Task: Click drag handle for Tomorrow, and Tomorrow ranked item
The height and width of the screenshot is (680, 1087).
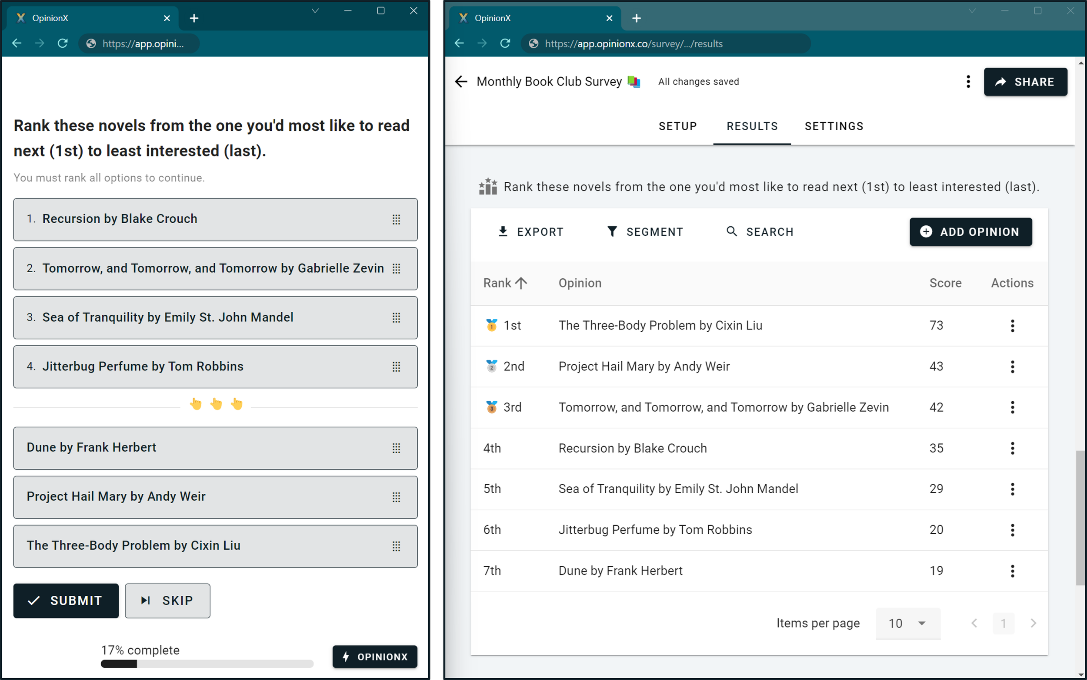Action: (x=396, y=268)
